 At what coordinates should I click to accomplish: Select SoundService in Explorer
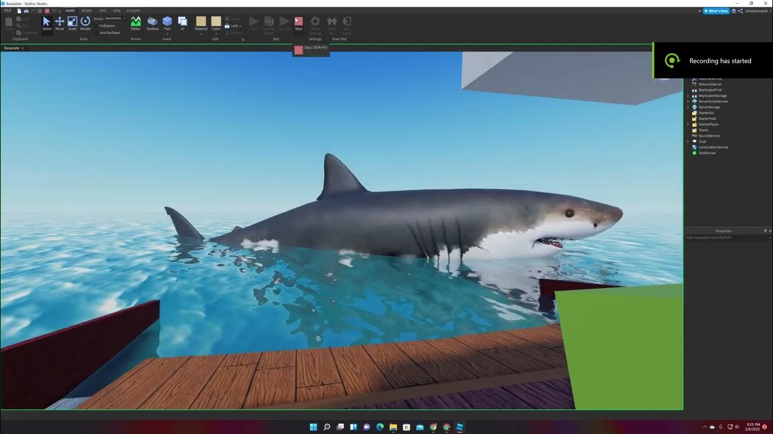click(709, 136)
